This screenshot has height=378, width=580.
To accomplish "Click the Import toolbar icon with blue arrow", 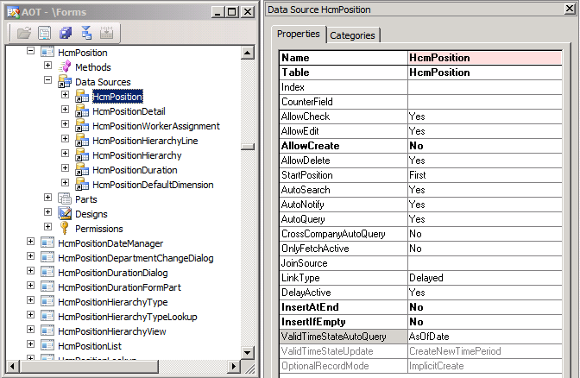I will tap(86, 34).
